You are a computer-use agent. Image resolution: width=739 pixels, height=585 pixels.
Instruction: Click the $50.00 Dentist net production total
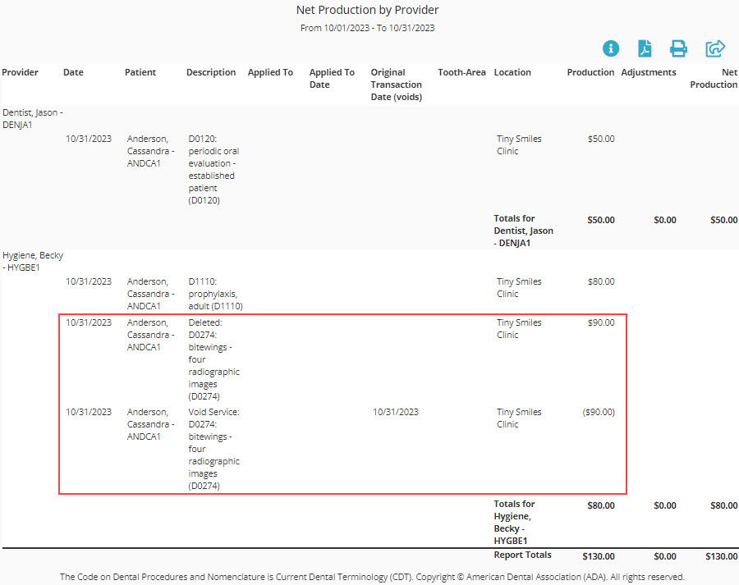click(724, 220)
